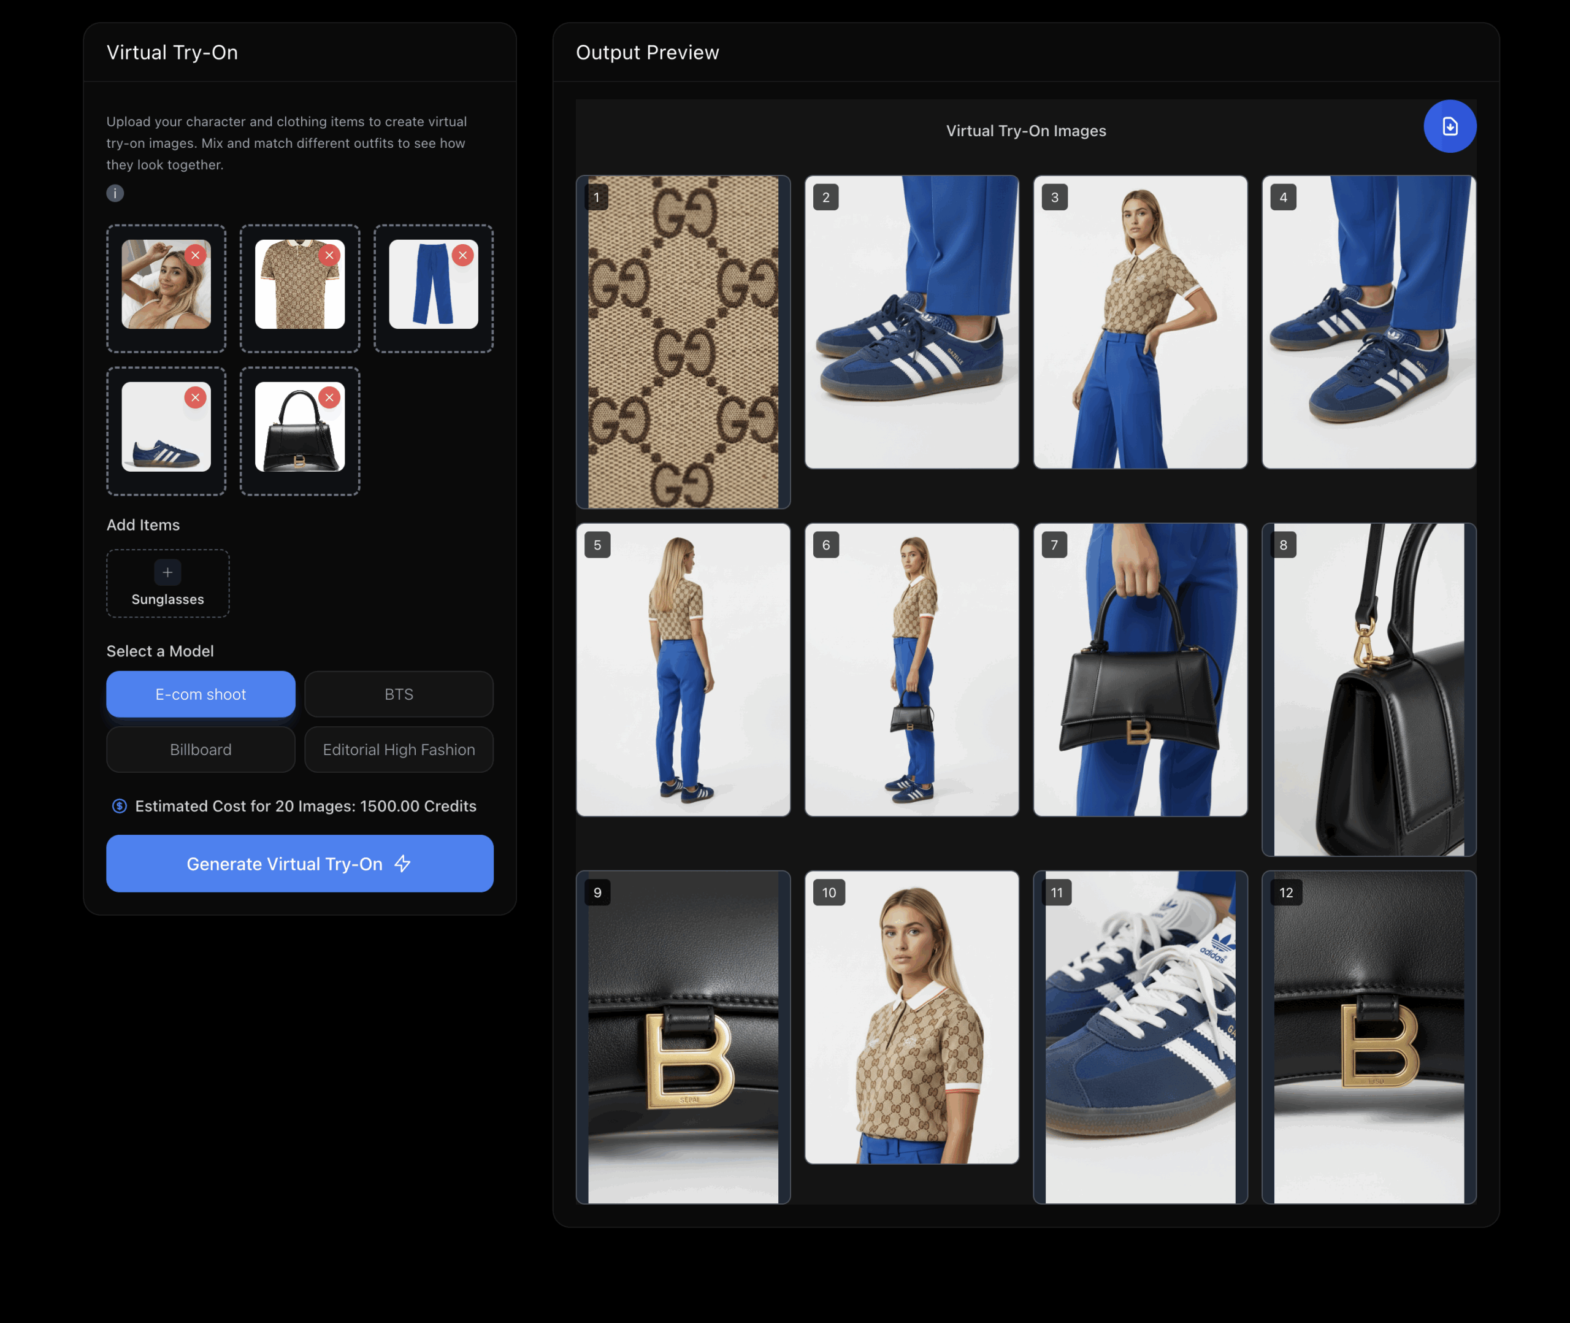
Task: Open output image 4 sneakers angled view
Action: [1369, 323]
